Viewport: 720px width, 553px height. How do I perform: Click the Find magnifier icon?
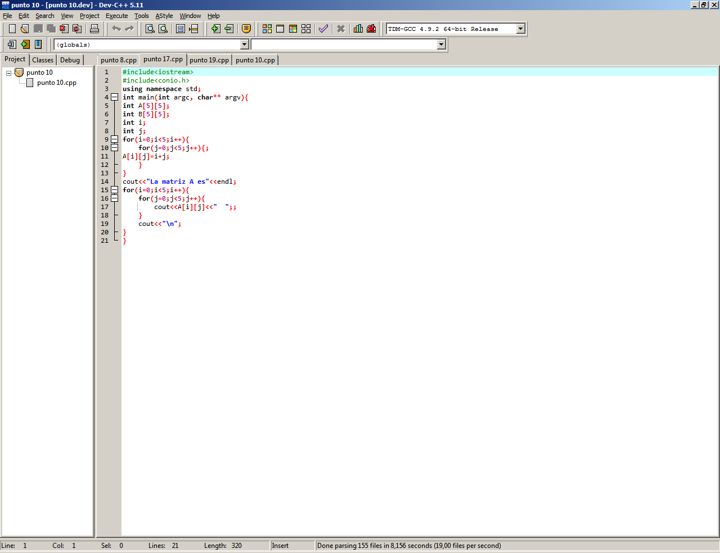(x=150, y=29)
